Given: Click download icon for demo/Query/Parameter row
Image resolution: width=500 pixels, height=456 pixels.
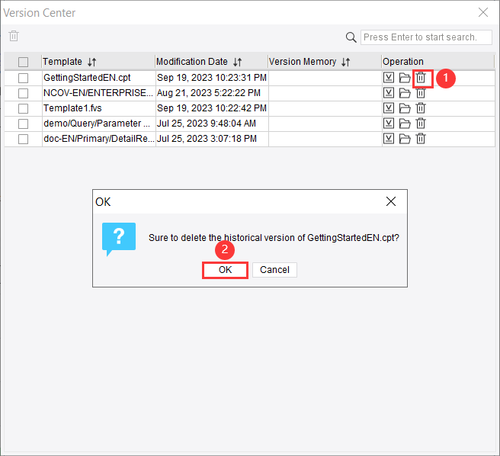Looking at the screenshot, I should 389,124.
